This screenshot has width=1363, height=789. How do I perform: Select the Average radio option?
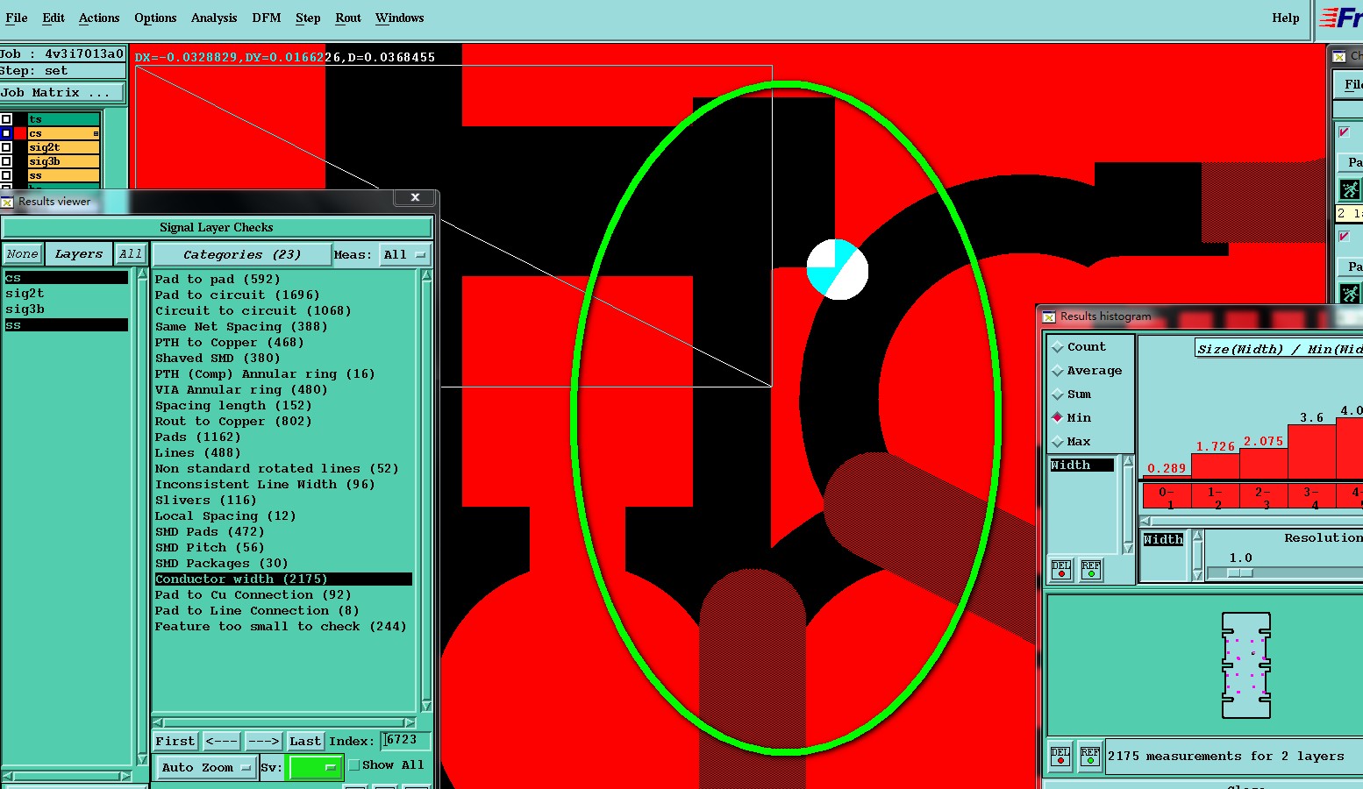[1058, 371]
